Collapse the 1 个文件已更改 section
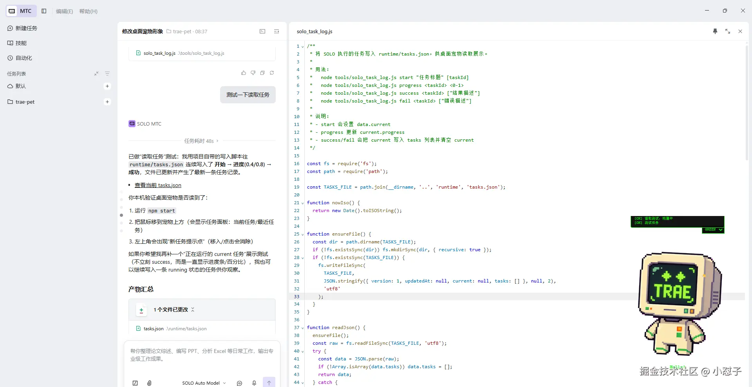752x387 pixels. point(193,310)
